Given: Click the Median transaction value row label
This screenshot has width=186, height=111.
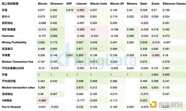Looking at the screenshot, I should coord(18,88).
